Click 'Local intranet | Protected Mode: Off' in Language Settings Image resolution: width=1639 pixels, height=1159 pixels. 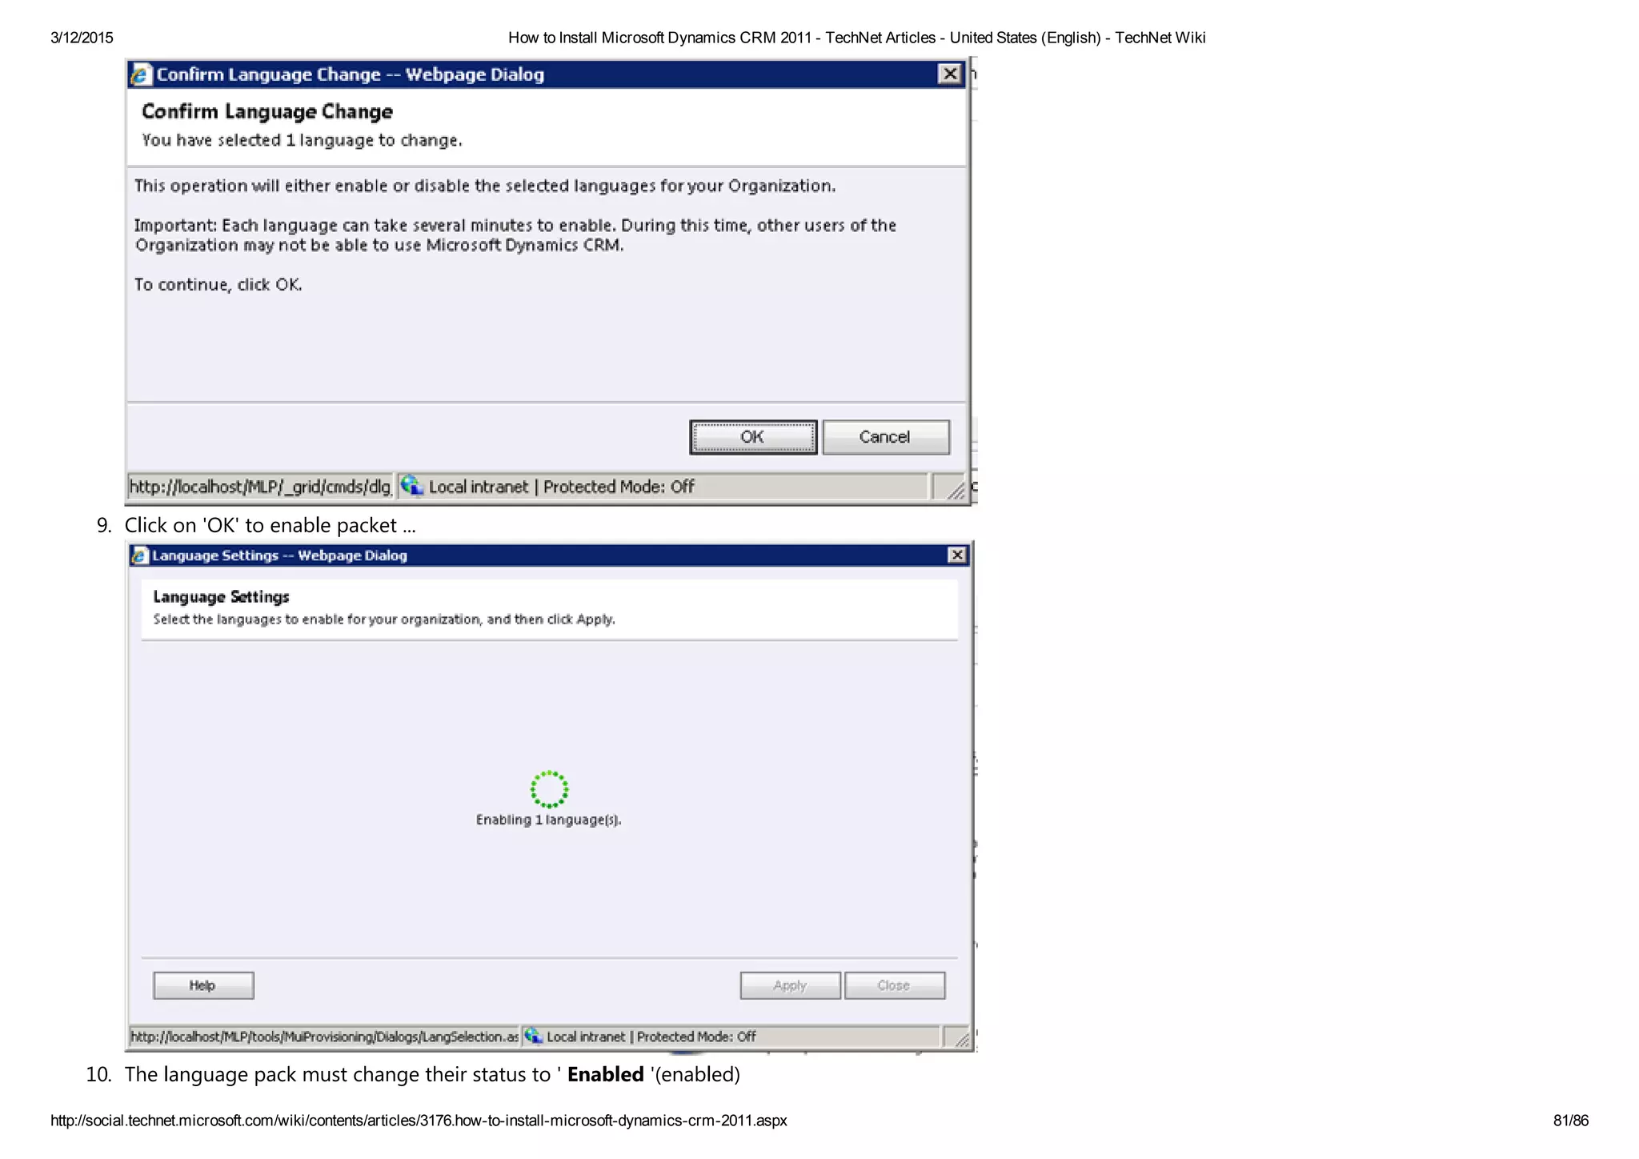[x=651, y=1037]
